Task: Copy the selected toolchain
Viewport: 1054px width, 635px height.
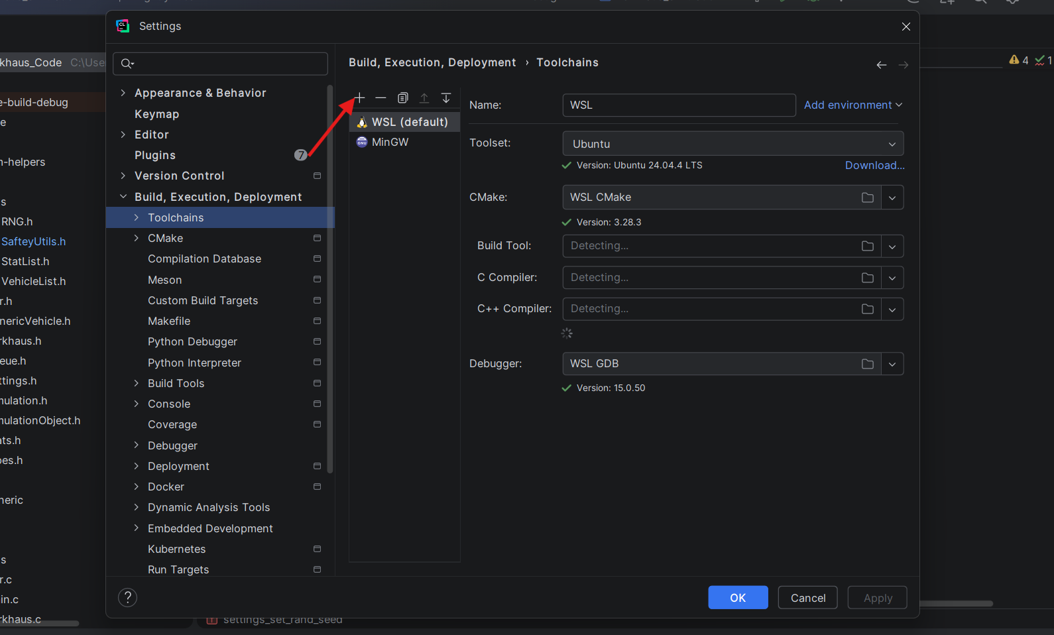Action: click(402, 98)
